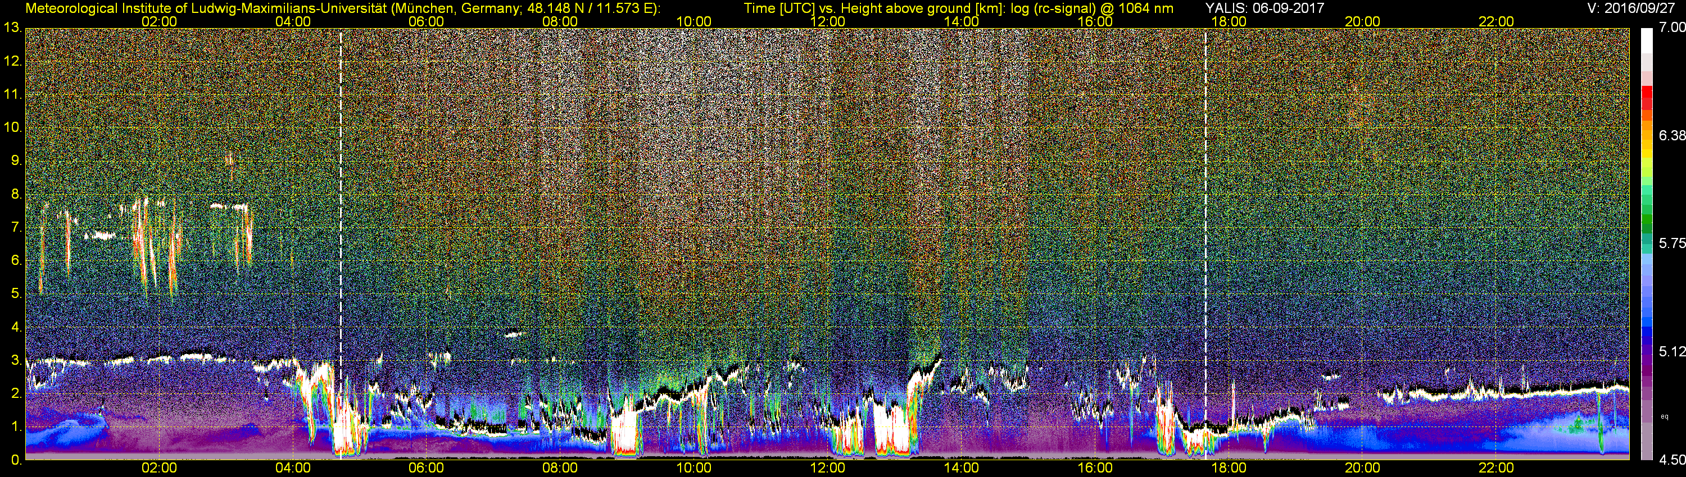
Task: Click the '18:00' label on the bottom time axis
Action: tap(1229, 468)
